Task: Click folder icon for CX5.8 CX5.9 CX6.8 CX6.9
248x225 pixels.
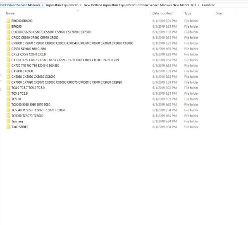Action: click(x=8, y=55)
